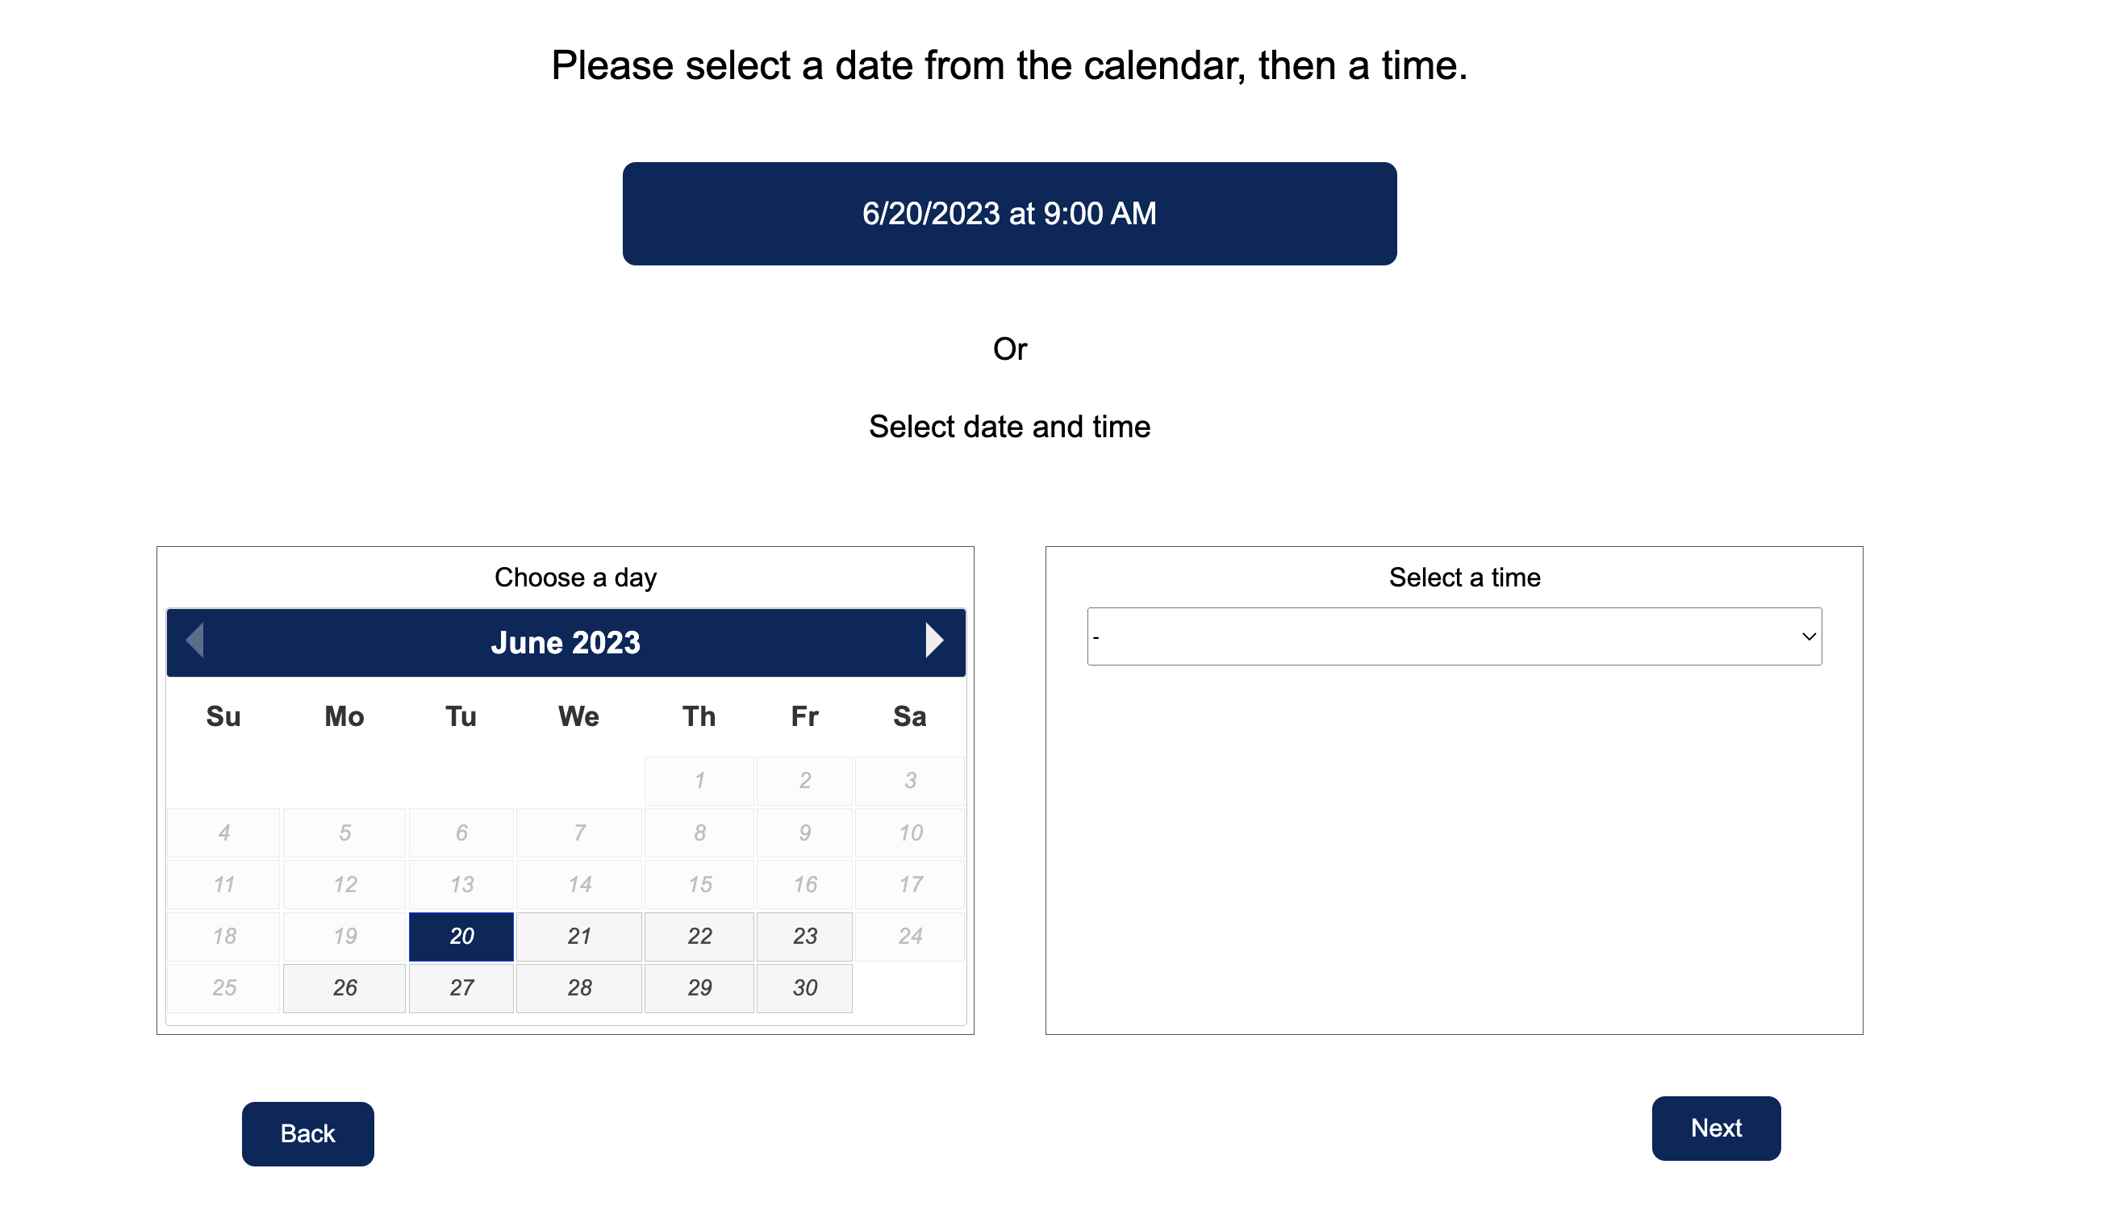Open the Select a time dropdown
The width and height of the screenshot is (2112, 1210).
pyautogui.click(x=1454, y=636)
